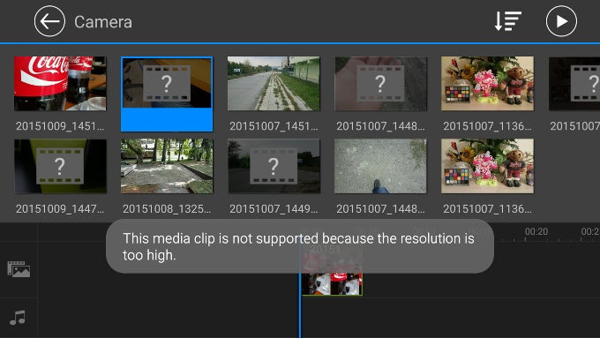Play the project preview

(561, 21)
